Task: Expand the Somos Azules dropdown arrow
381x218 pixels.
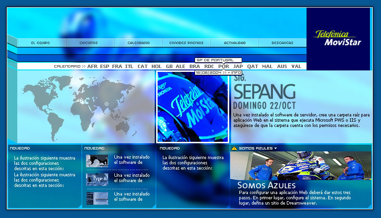Action: (275, 148)
